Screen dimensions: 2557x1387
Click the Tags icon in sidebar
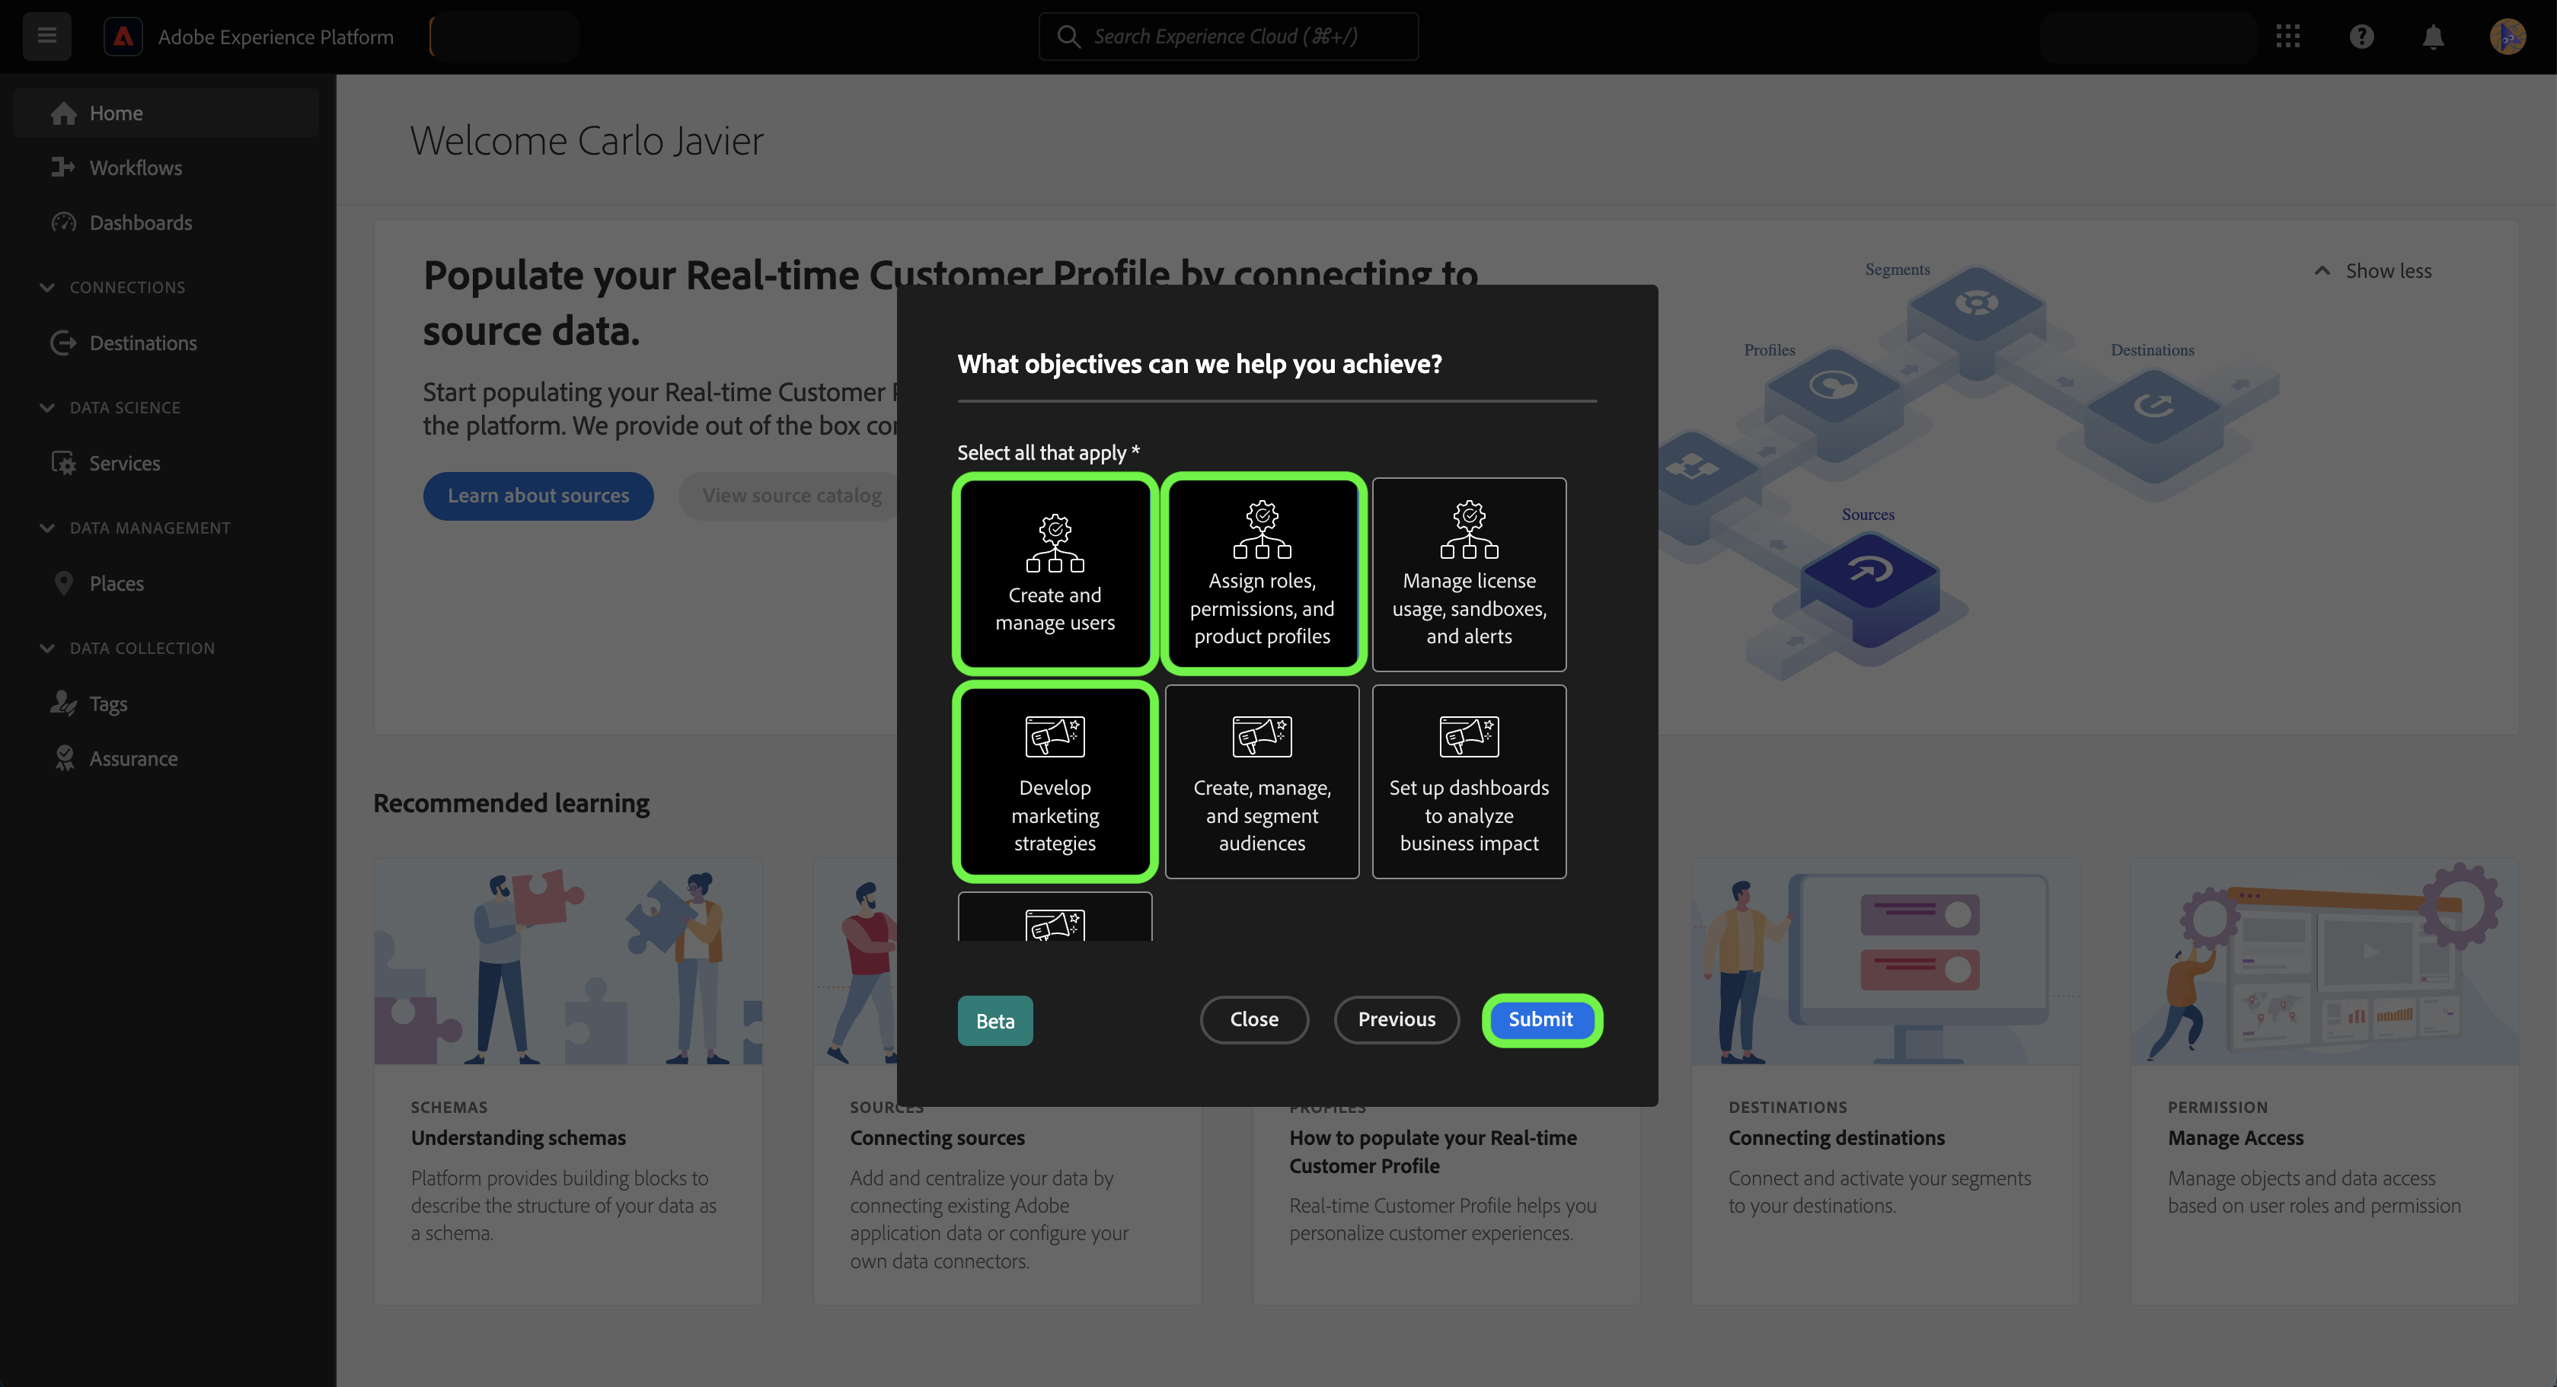pos(63,703)
